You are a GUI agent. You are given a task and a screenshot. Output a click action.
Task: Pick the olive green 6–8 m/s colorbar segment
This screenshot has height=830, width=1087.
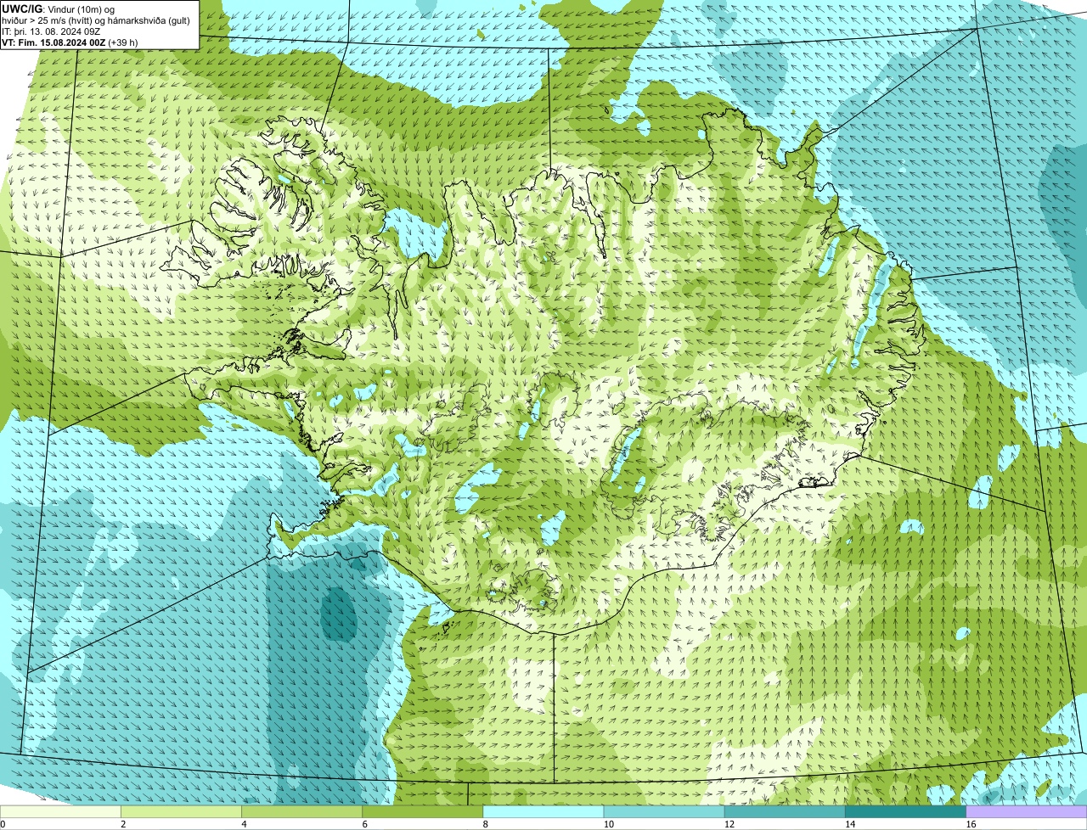[423, 812]
